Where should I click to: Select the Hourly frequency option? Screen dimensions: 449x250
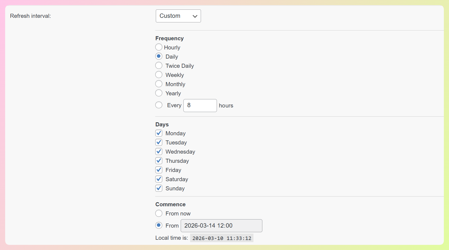[x=159, y=47]
